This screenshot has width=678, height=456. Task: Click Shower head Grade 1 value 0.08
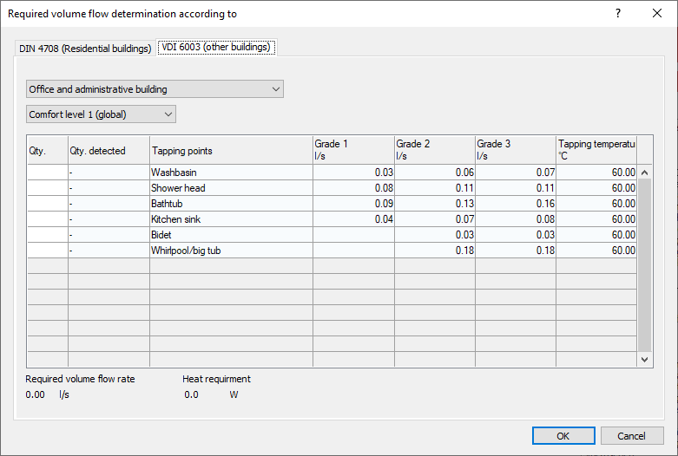click(x=353, y=188)
